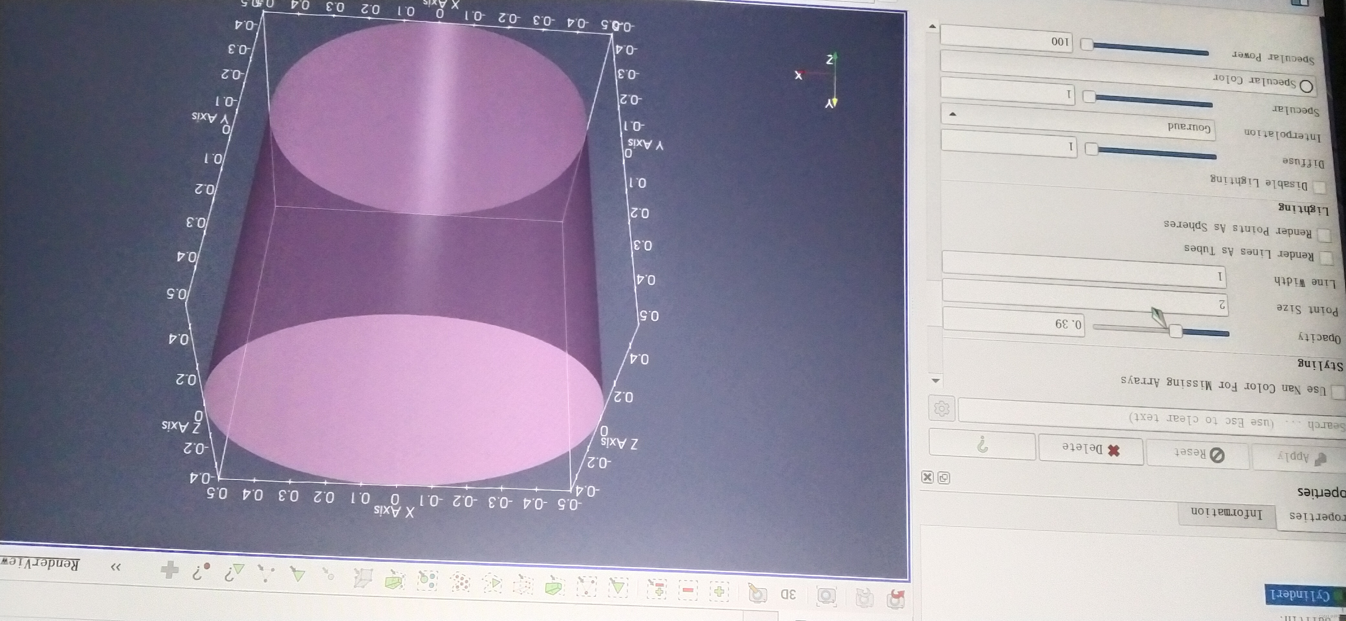The image size is (1346, 621).
Task: Click the subtract selection minus icon
Action: [688, 590]
